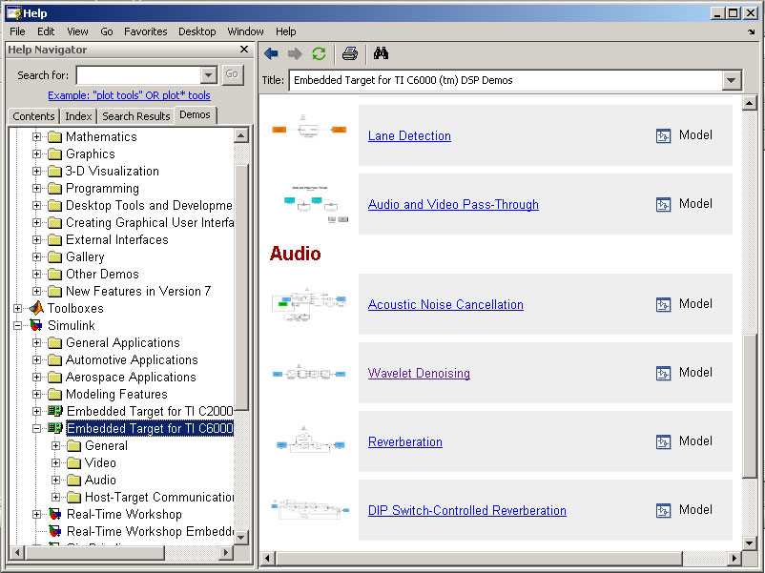The width and height of the screenshot is (765, 573).
Task: Click the Embedded Target for TI C6000 chip icon
Action: 55,428
